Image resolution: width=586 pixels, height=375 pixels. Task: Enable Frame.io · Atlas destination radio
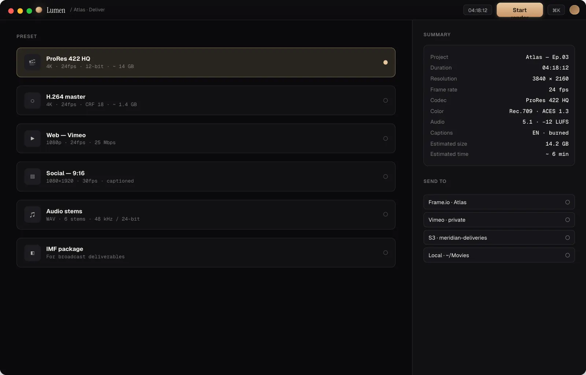pos(567,202)
